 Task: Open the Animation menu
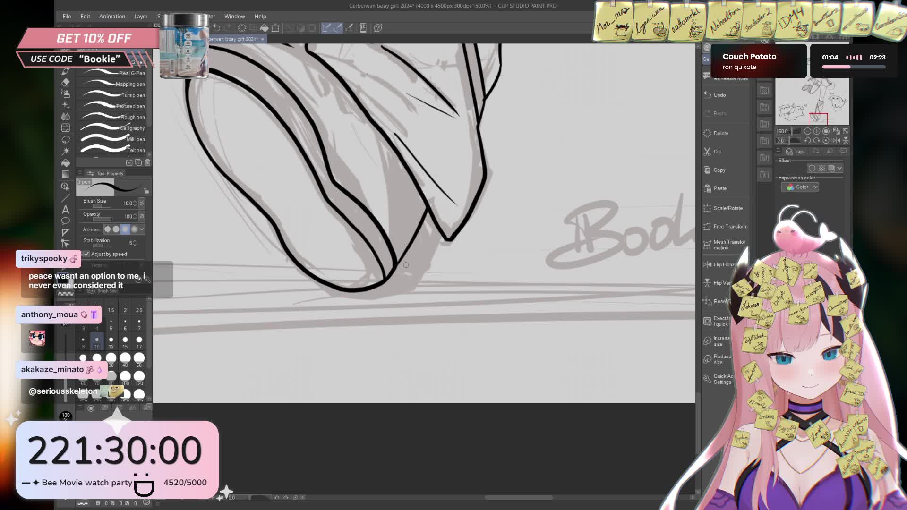112,16
